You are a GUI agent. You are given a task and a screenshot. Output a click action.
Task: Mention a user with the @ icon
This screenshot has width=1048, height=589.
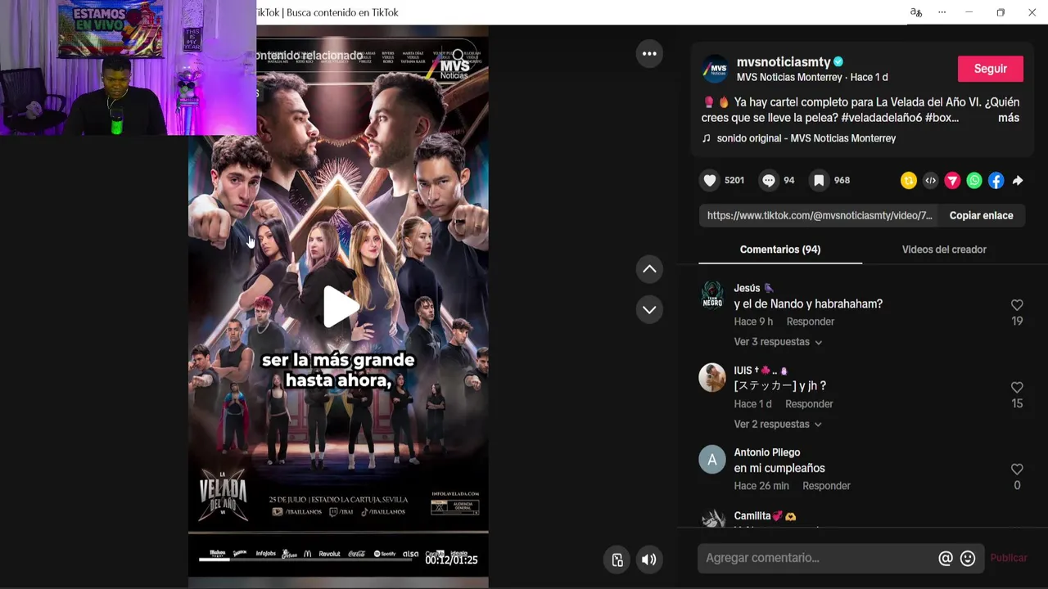(946, 558)
